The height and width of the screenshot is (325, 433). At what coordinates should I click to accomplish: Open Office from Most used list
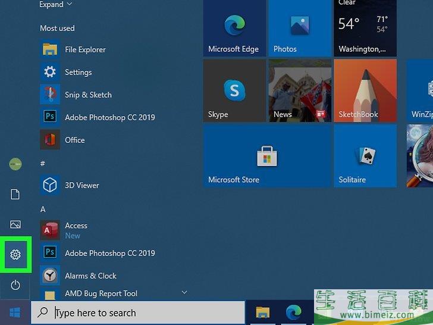(74, 140)
